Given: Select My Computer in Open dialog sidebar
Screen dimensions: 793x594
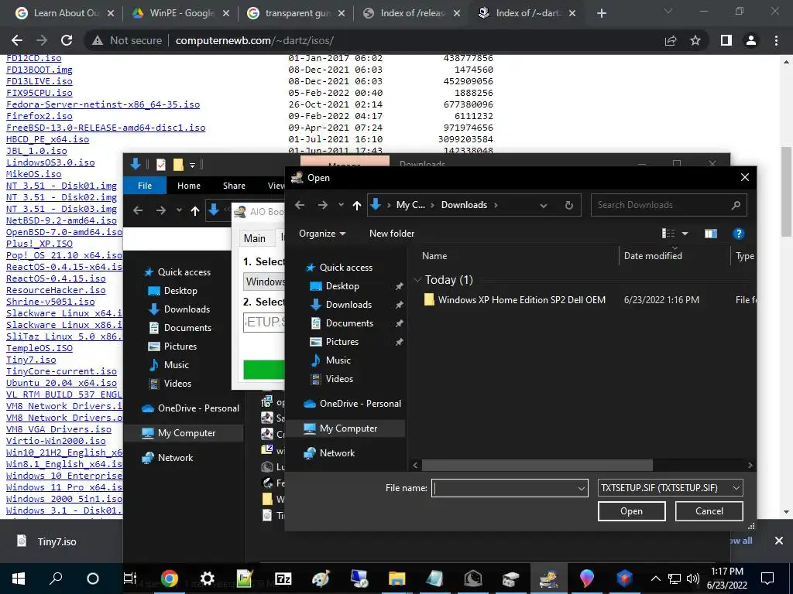Looking at the screenshot, I should click(x=348, y=428).
